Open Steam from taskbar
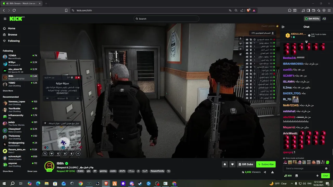Viewport: 333px width, 187px height. click(140, 184)
